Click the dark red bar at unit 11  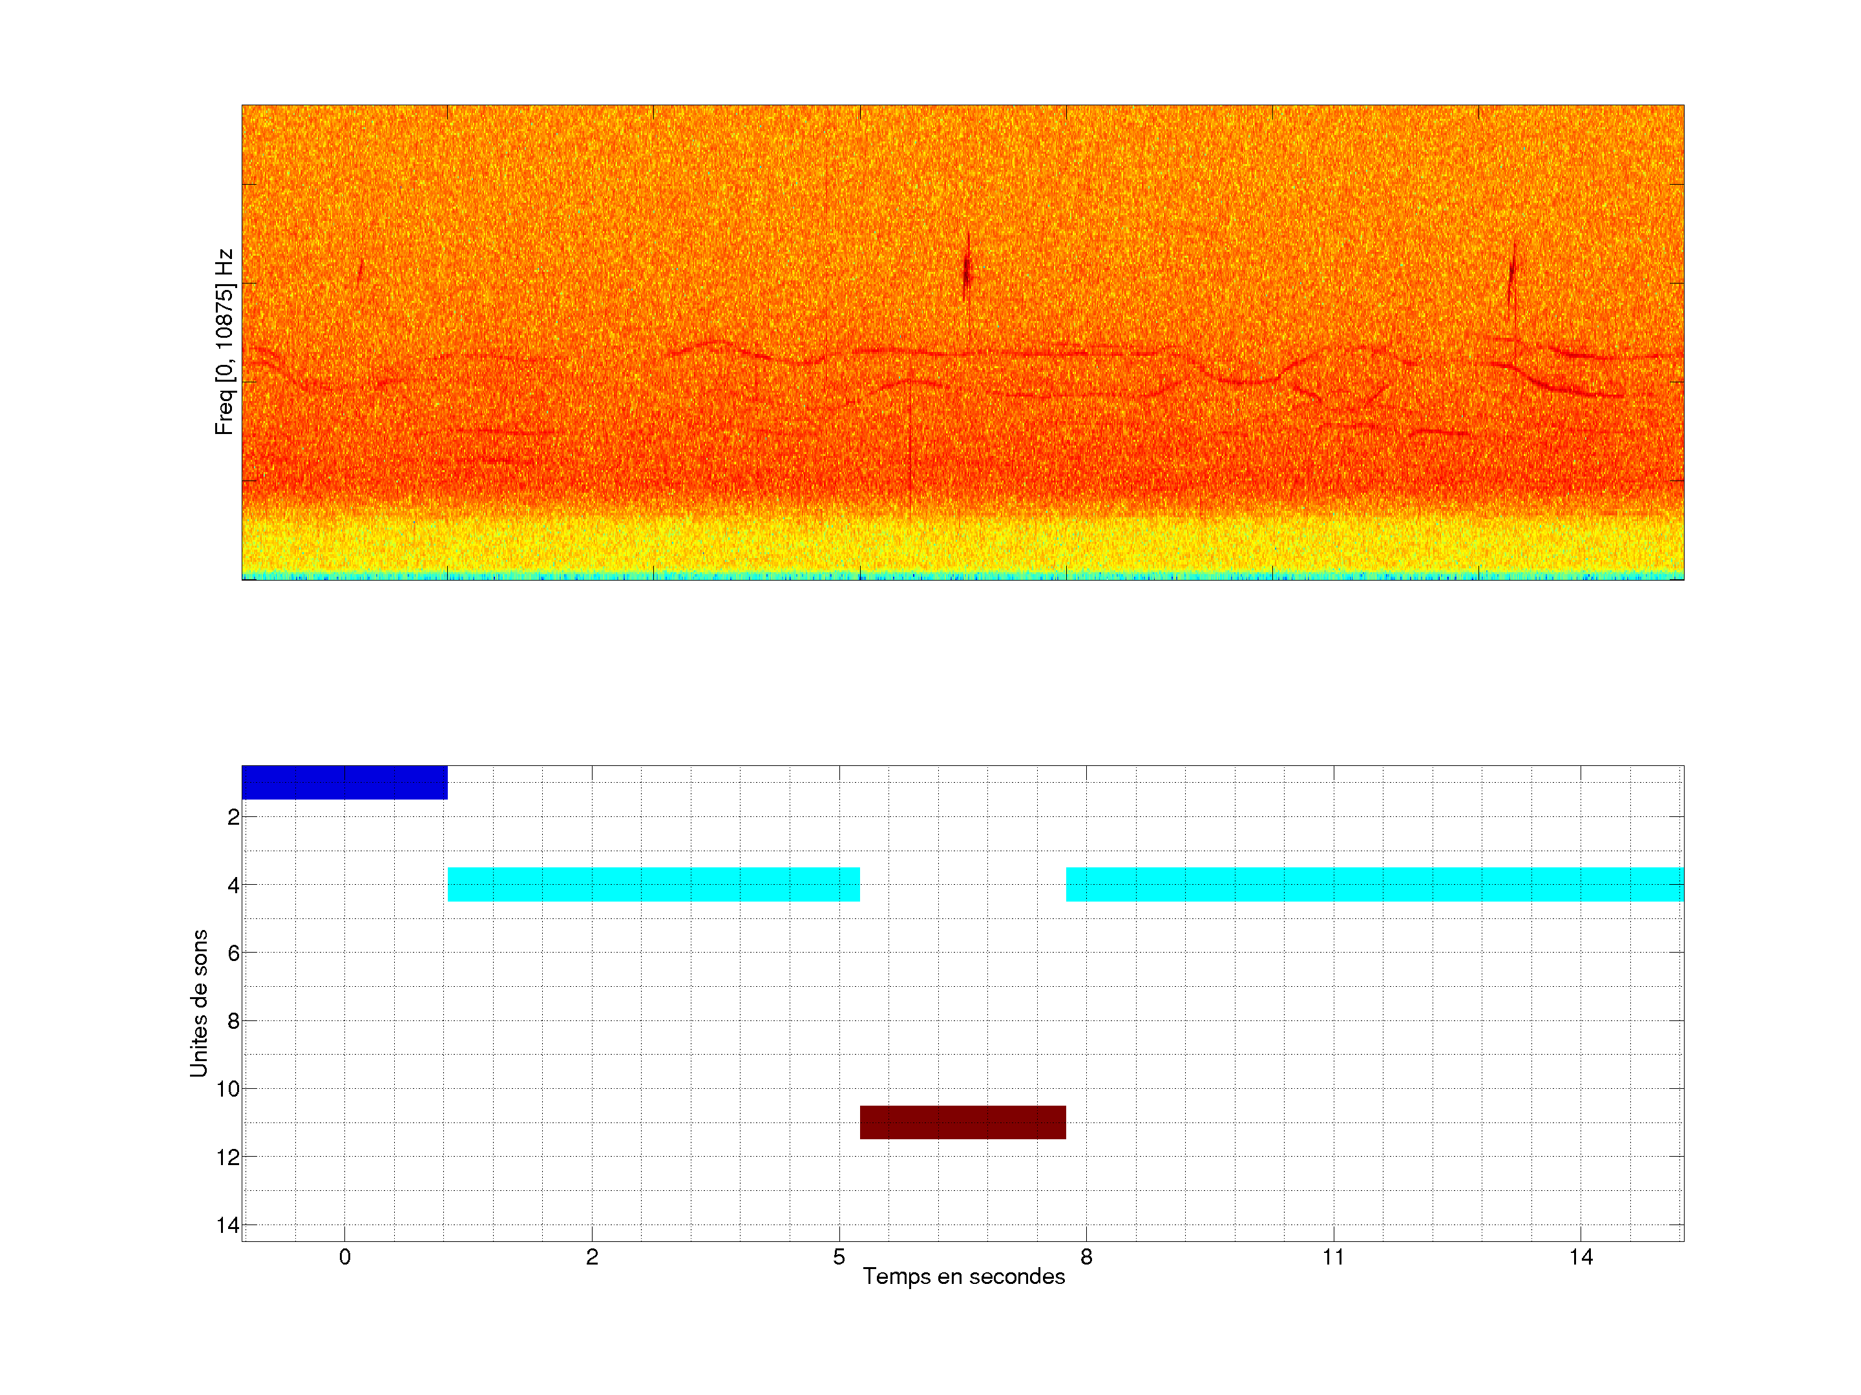962,1122
